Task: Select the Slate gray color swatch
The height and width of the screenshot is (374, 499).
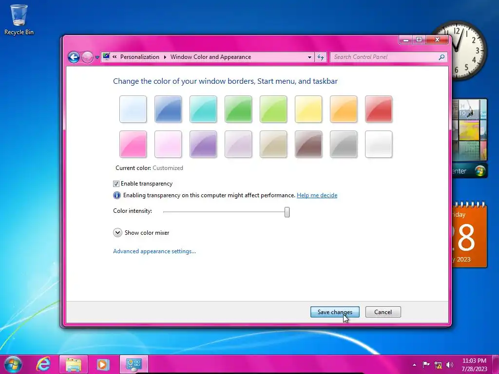Action: 344,144
